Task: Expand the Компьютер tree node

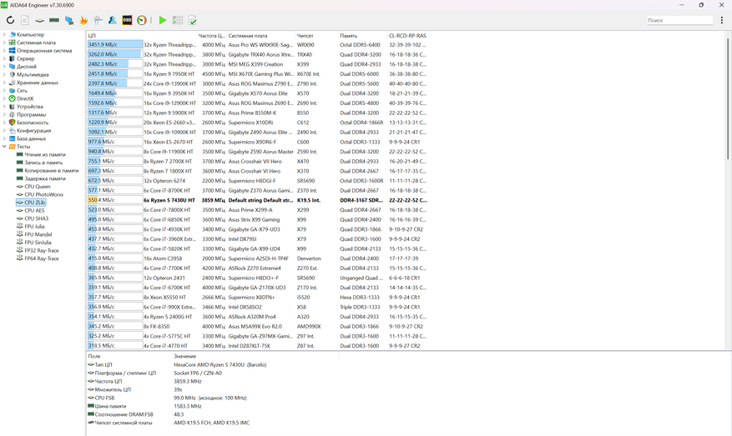Action: tap(4, 34)
